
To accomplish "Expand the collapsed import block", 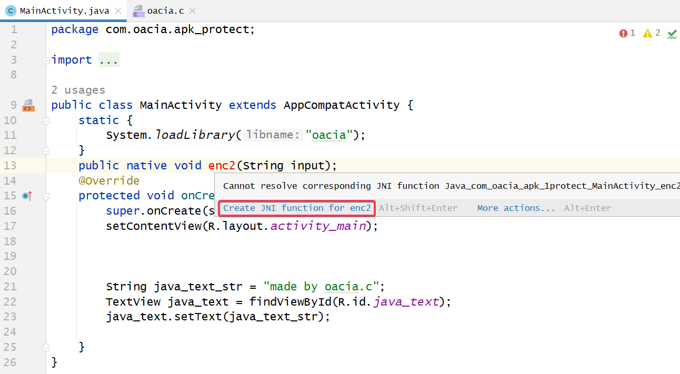I will click(46, 60).
